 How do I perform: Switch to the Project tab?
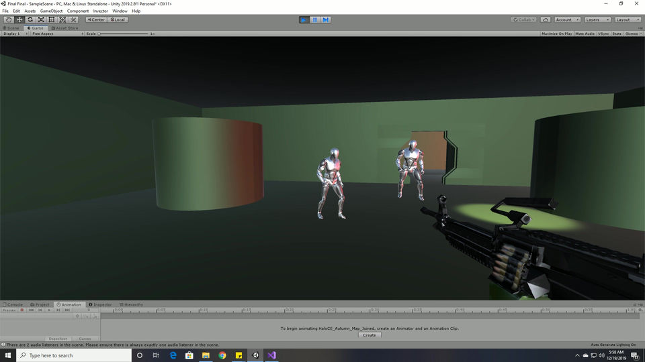click(40, 304)
